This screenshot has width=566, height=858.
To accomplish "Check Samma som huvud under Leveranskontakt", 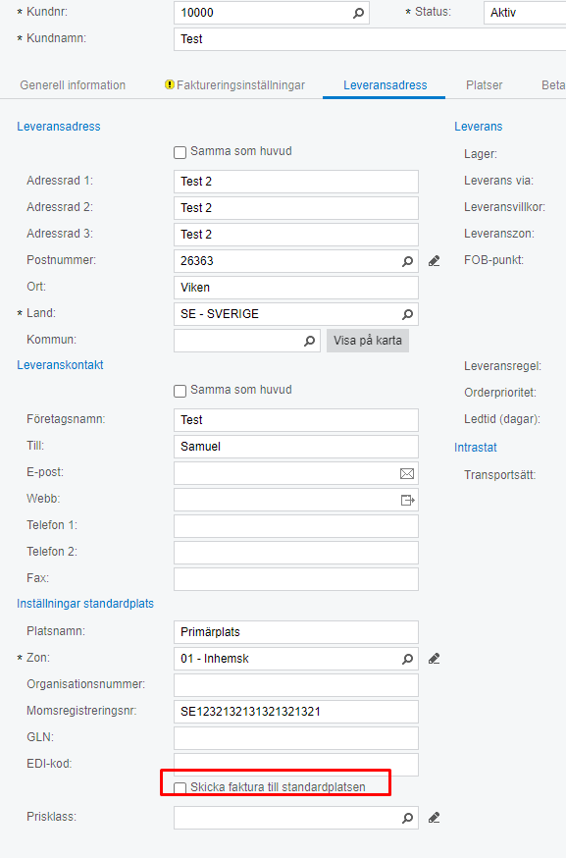I will point(180,390).
